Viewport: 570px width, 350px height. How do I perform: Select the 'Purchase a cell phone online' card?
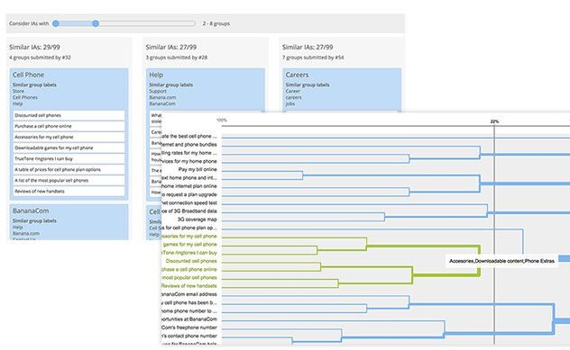click(69, 126)
